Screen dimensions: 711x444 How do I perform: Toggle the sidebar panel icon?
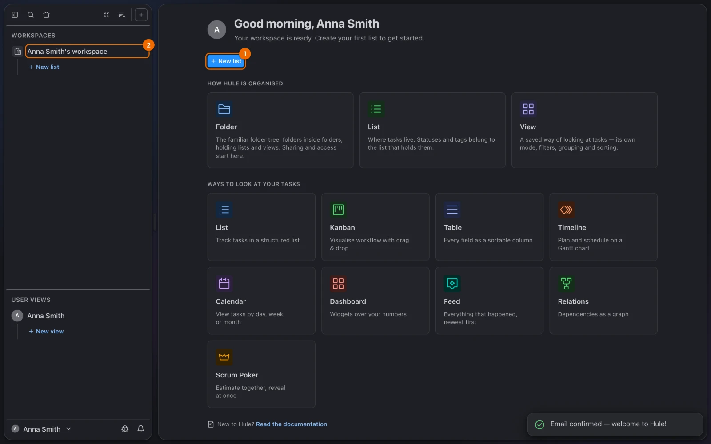[x=15, y=15]
